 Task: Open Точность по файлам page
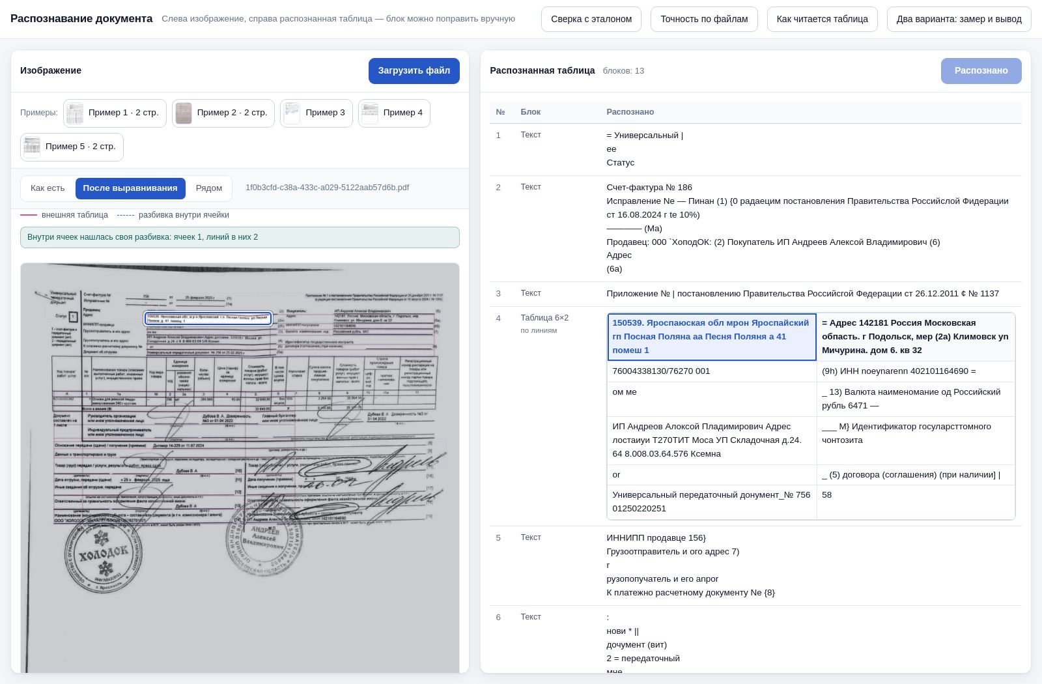pos(704,19)
